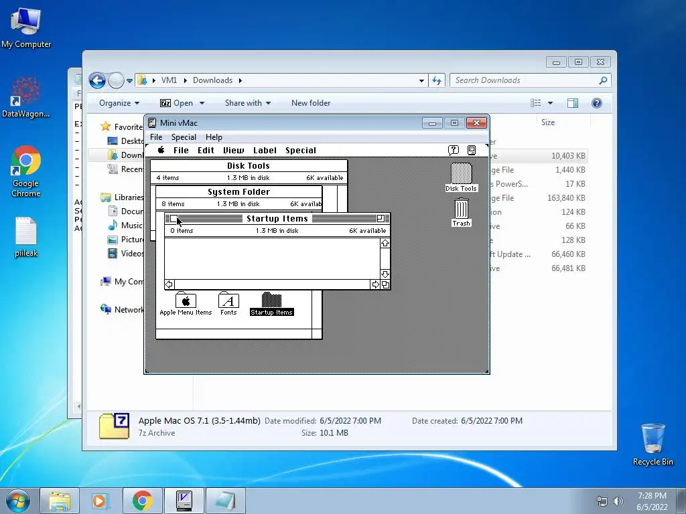Click scroll down arrow in Startup Items
686x514 pixels.
[385, 274]
